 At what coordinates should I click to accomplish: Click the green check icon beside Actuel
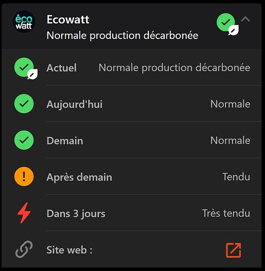pyautogui.click(x=24, y=67)
